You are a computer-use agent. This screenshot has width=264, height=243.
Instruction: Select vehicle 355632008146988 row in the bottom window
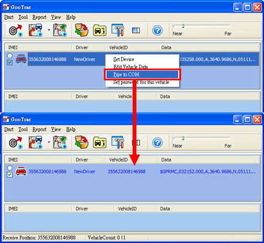[132, 172]
